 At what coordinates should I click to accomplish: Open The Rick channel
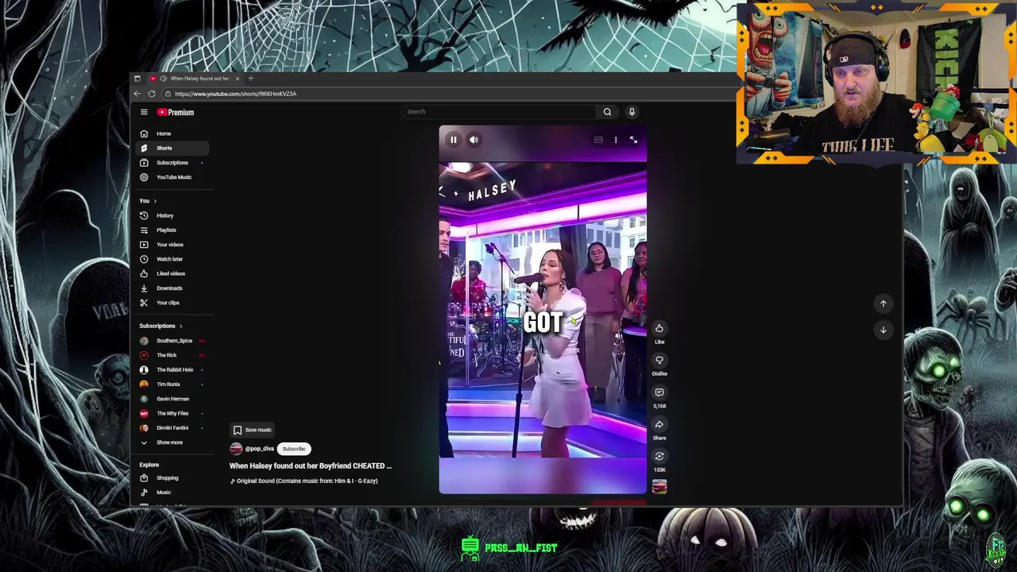(173, 355)
